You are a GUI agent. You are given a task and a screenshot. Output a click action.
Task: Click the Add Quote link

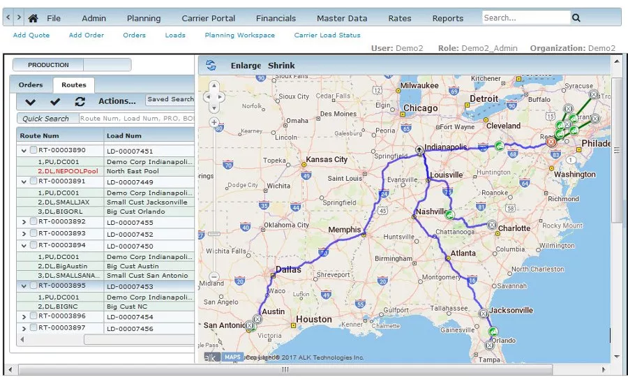[x=31, y=36]
